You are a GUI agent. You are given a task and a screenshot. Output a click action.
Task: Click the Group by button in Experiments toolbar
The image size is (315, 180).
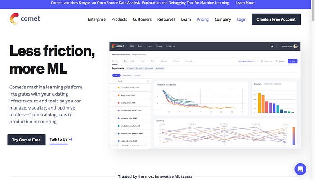160,68
